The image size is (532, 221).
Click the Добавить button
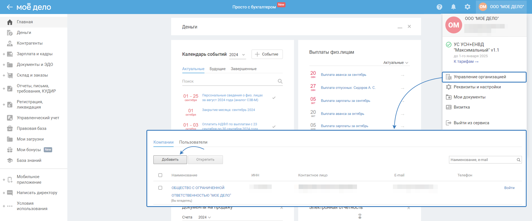[x=170, y=160]
